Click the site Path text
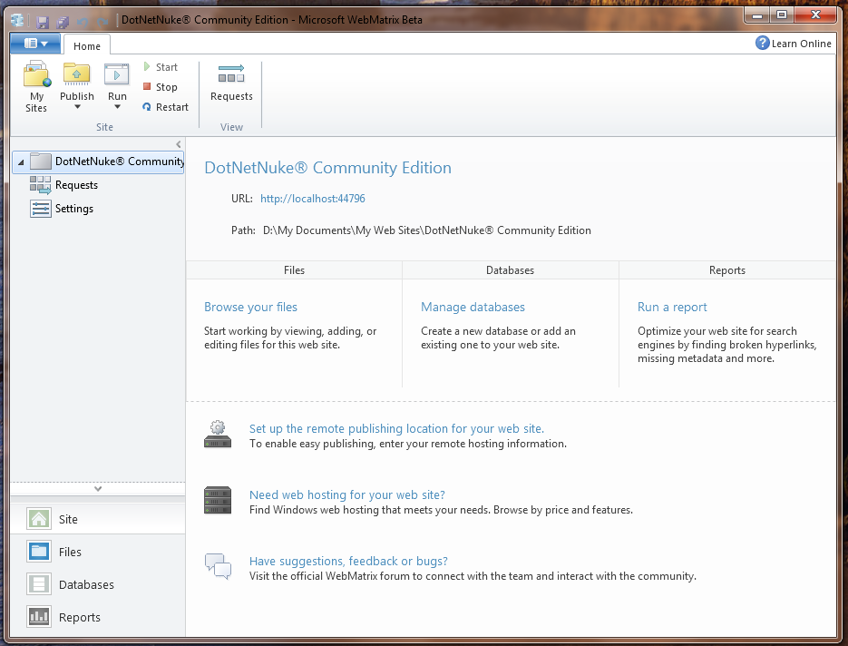The image size is (848, 646). tap(426, 230)
